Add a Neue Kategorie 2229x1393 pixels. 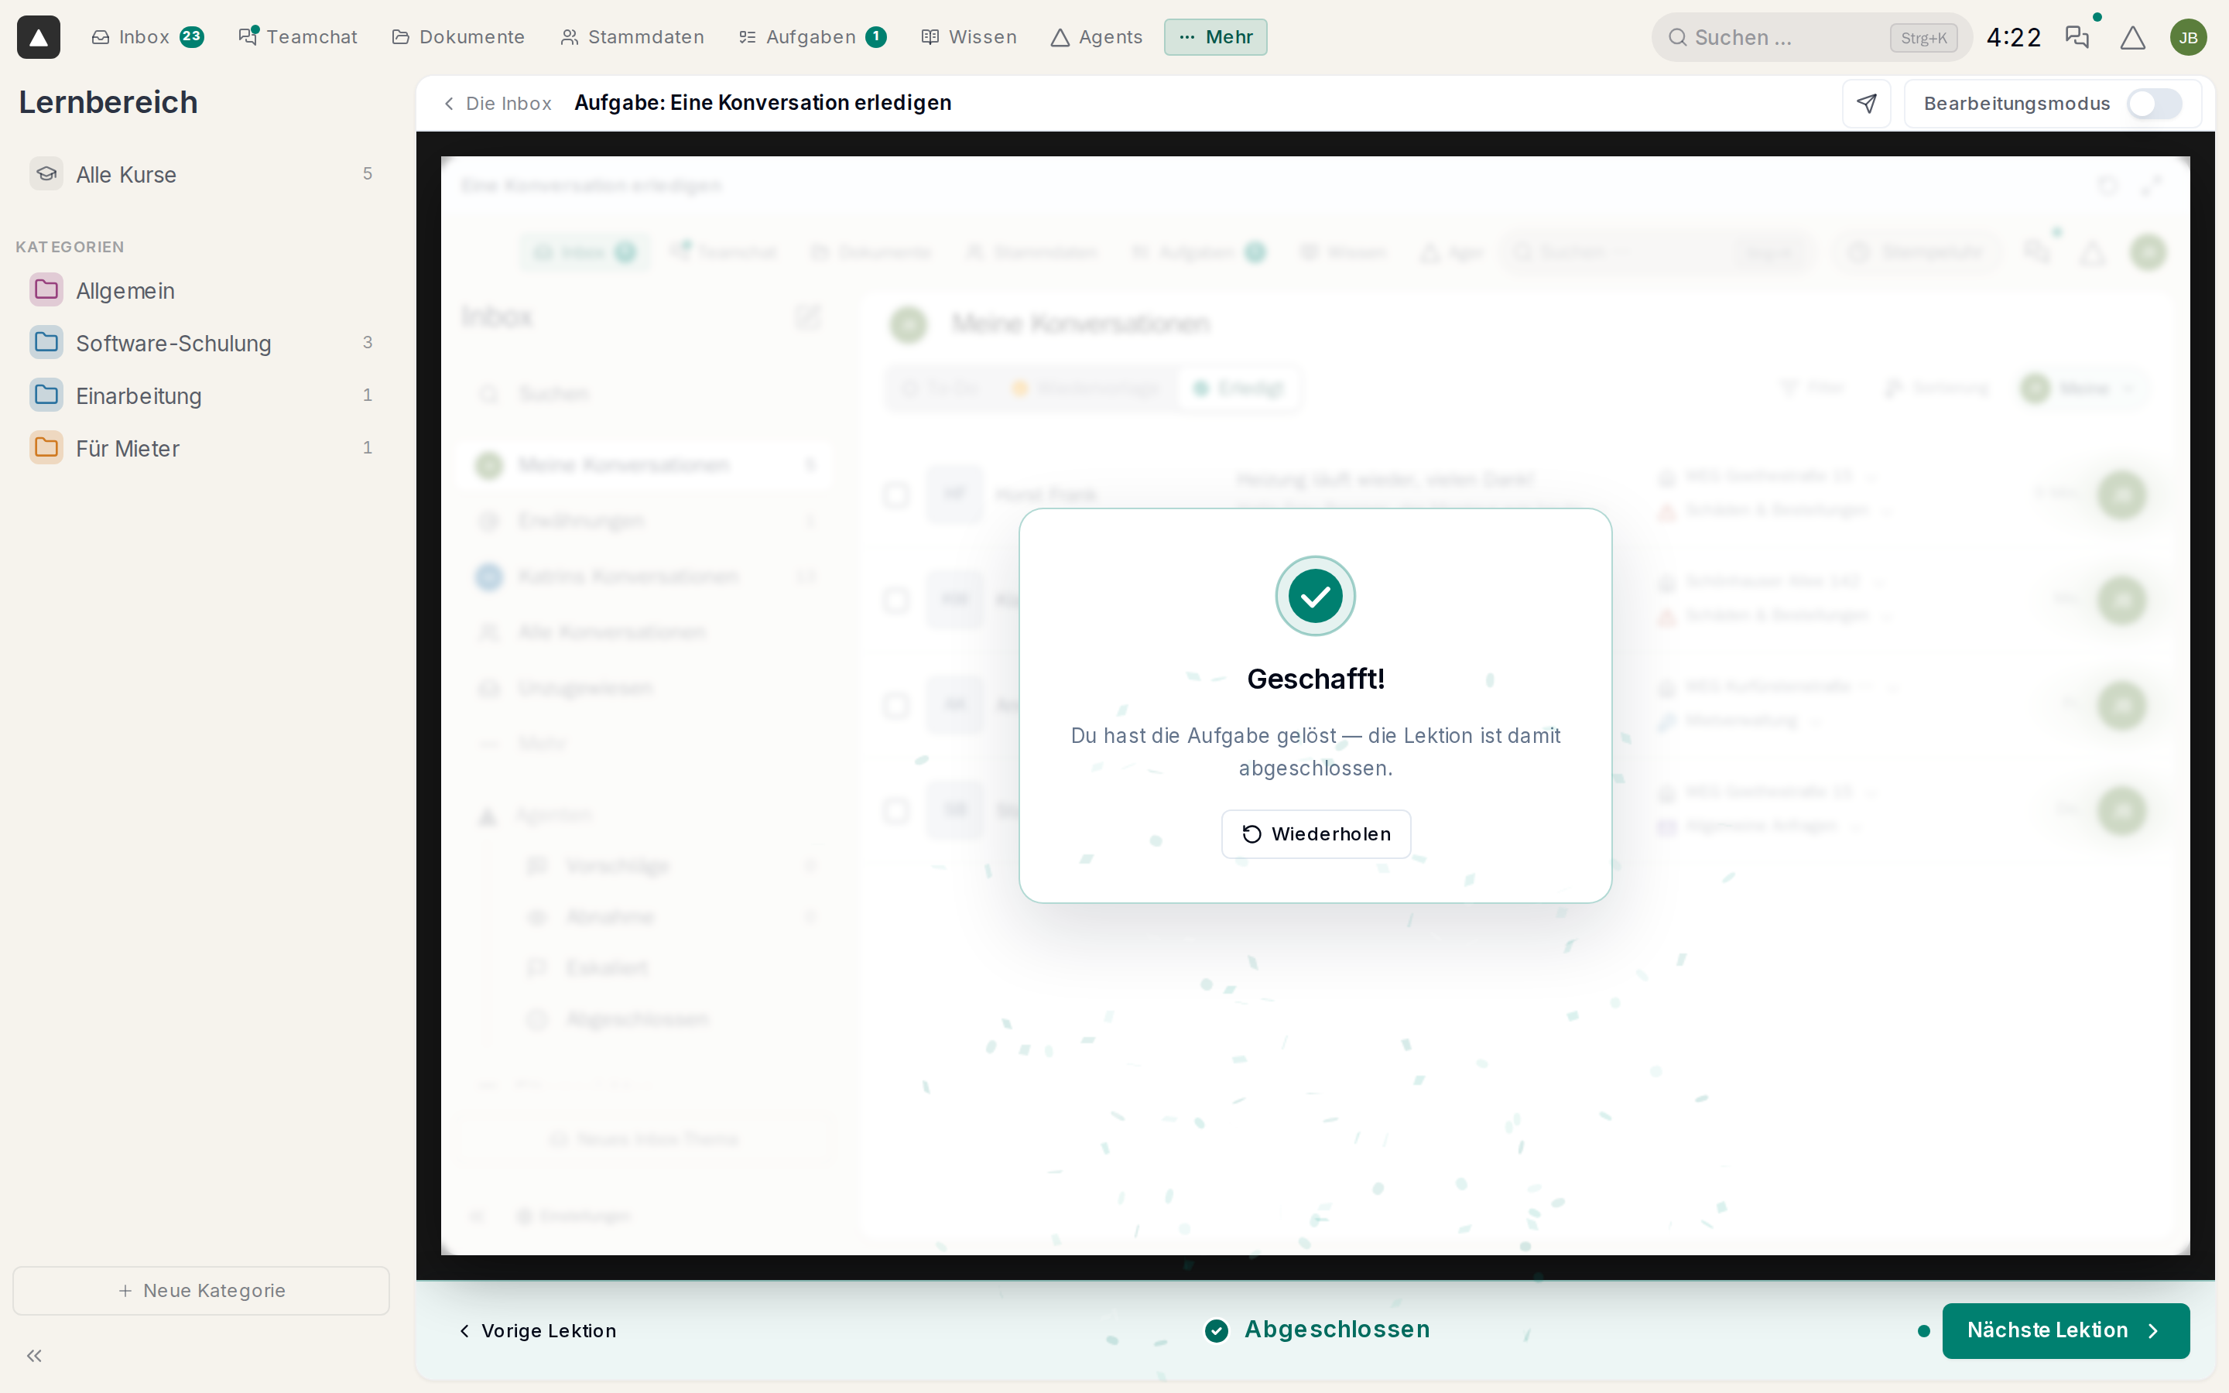point(200,1290)
